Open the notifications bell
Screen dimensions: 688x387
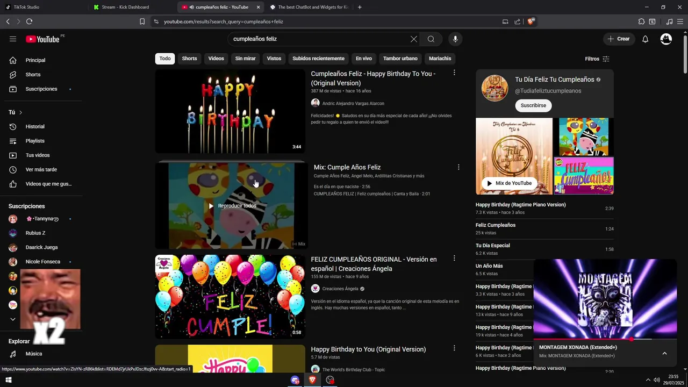(646, 39)
